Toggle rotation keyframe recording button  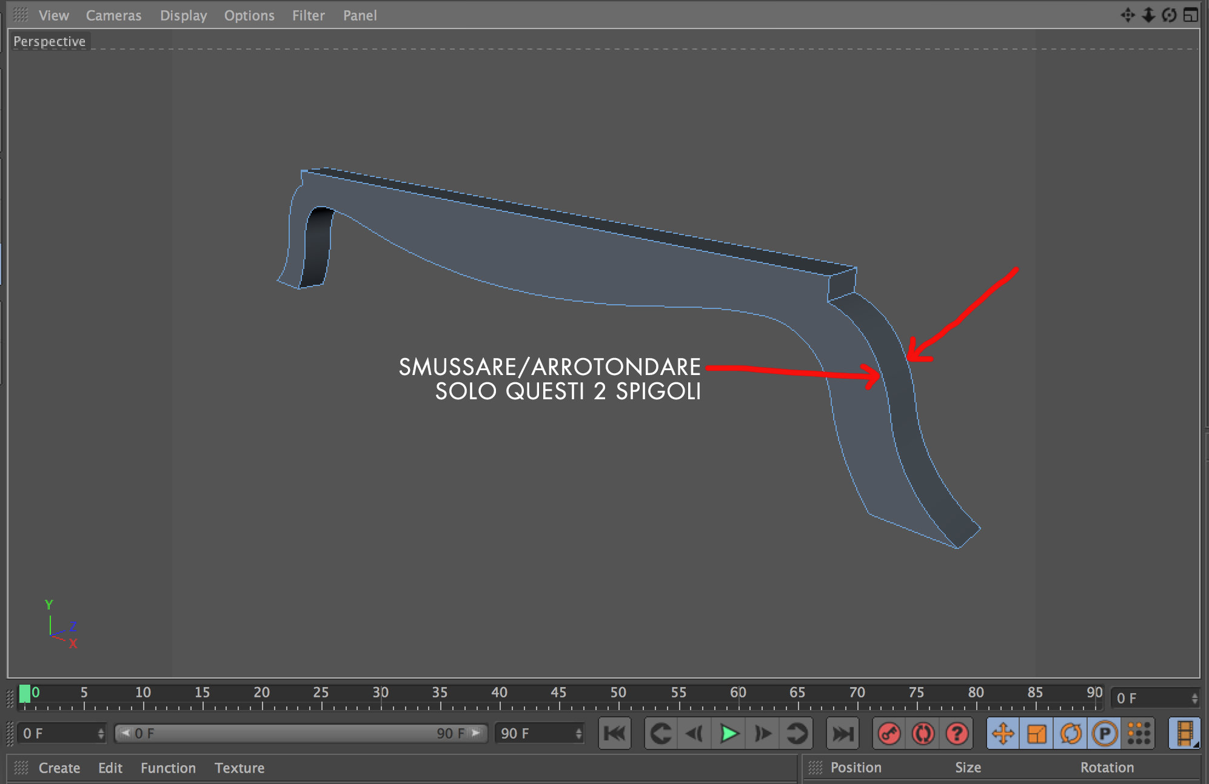coord(1071,734)
